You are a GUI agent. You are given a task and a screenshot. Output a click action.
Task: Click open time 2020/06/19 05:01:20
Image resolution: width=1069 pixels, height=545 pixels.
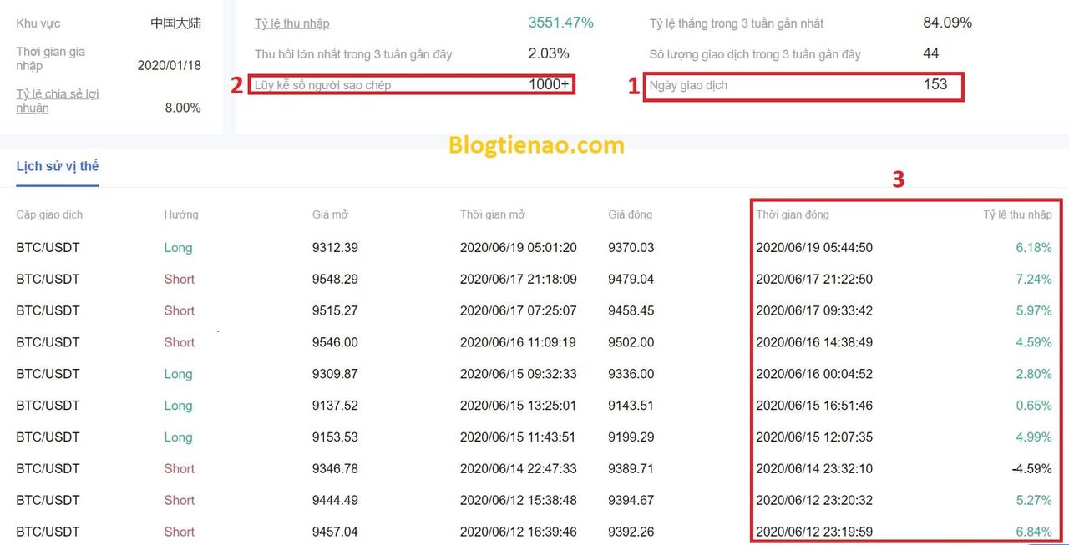(519, 248)
